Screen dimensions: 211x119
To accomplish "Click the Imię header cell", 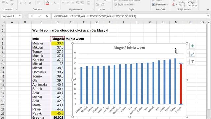I will (x=41, y=39).
